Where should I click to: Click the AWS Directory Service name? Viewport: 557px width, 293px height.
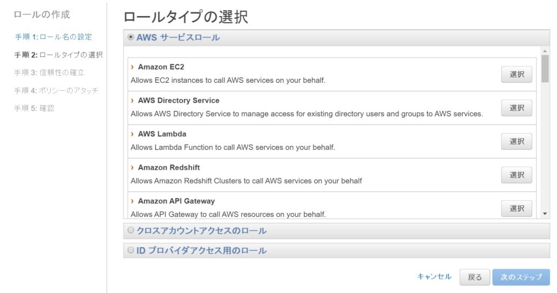click(x=179, y=100)
